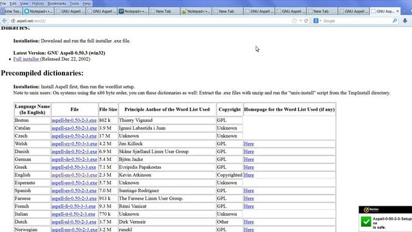Close the active GNU Asp... tab

click(x=397, y=11)
